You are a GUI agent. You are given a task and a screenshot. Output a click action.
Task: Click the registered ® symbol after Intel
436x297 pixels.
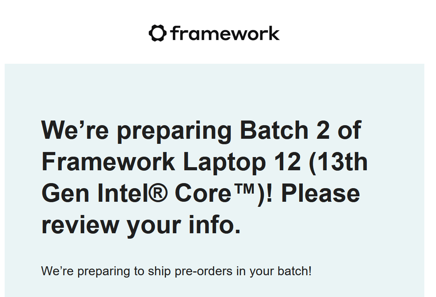click(x=158, y=193)
